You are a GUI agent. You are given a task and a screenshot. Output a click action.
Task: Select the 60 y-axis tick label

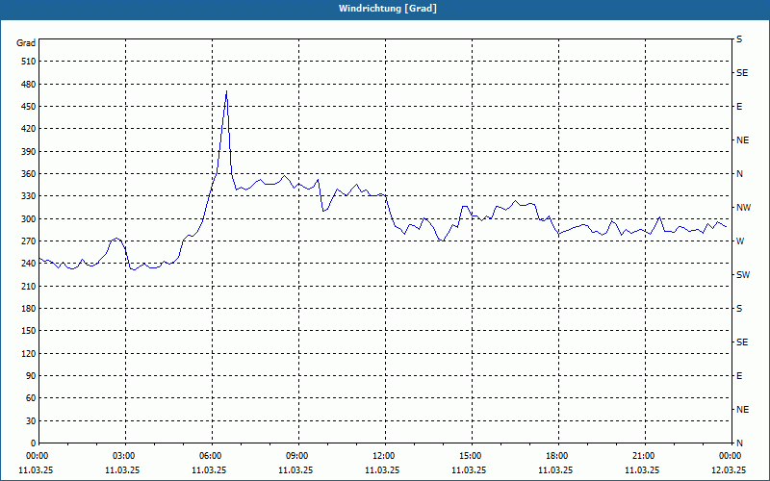point(31,398)
